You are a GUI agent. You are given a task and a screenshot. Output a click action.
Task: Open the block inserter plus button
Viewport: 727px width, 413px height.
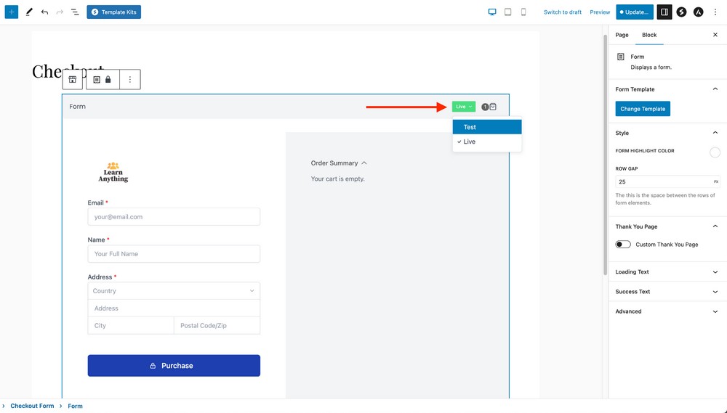(12, 12)
